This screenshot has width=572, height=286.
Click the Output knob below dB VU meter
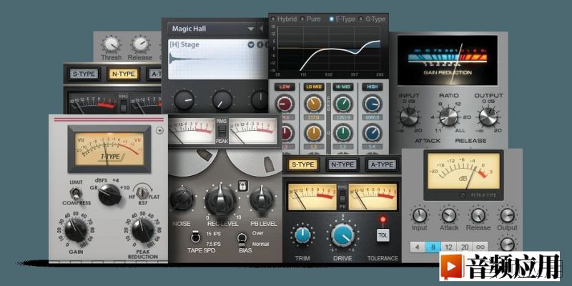[x=507, y=216]
